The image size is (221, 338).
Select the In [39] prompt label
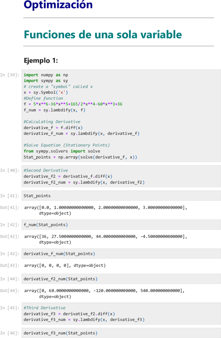(x=10, y=75)
